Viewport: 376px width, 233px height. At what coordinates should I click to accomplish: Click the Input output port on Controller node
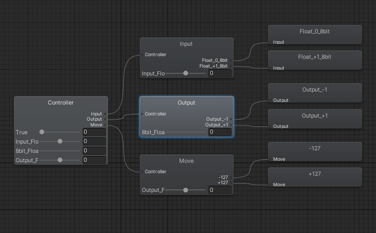[x=106, y=113]
